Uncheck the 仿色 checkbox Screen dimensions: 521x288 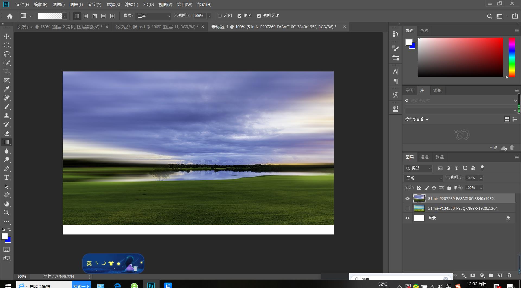pos(239,16)
